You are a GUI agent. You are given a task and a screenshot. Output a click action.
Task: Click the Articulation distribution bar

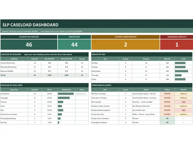66,94
